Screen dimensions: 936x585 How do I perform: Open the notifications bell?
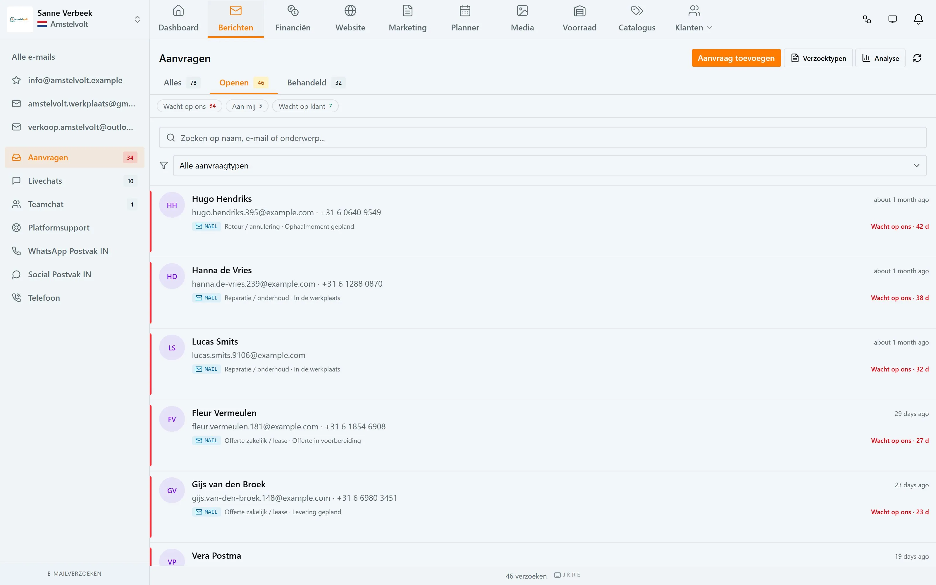click(x=918, y=19)
